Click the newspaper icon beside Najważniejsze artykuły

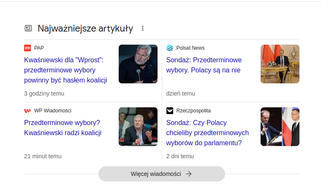[x=28, y=28]
